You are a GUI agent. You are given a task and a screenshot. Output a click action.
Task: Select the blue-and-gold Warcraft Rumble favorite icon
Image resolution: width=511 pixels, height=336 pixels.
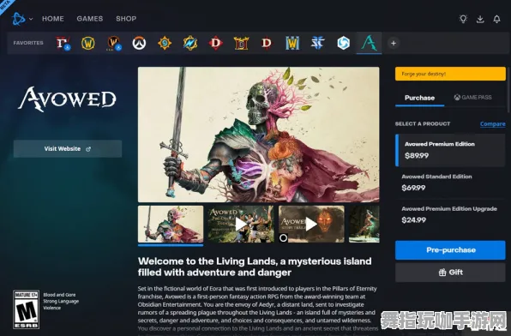(190, 43)
